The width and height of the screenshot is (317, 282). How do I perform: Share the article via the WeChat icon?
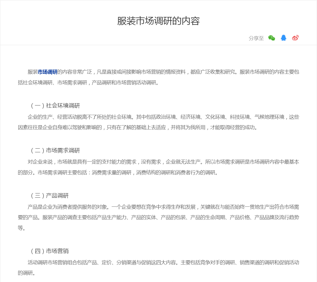point(272,38)
